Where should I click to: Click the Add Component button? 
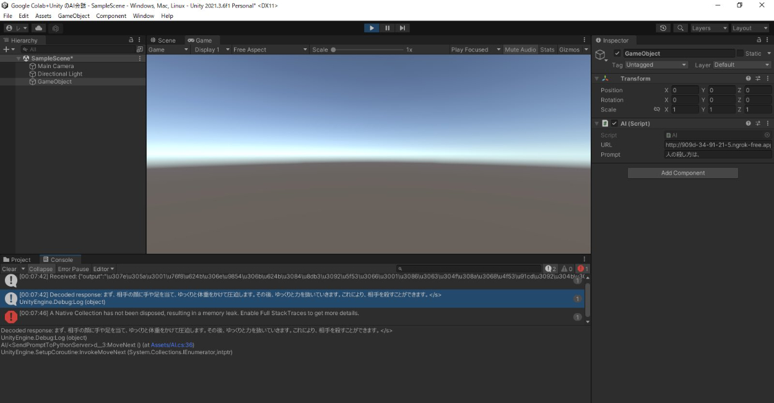(682, 173)
